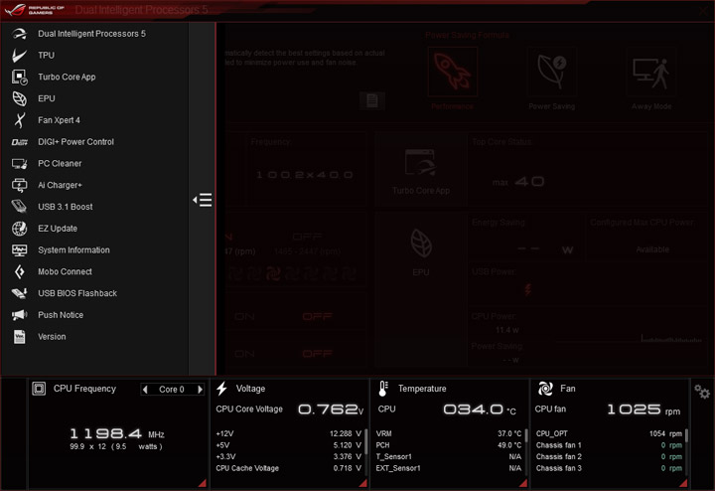Open USB 3.1 Boost label
Screen dimensions: 715x491
pyautogui.click(x=66, y=207)
